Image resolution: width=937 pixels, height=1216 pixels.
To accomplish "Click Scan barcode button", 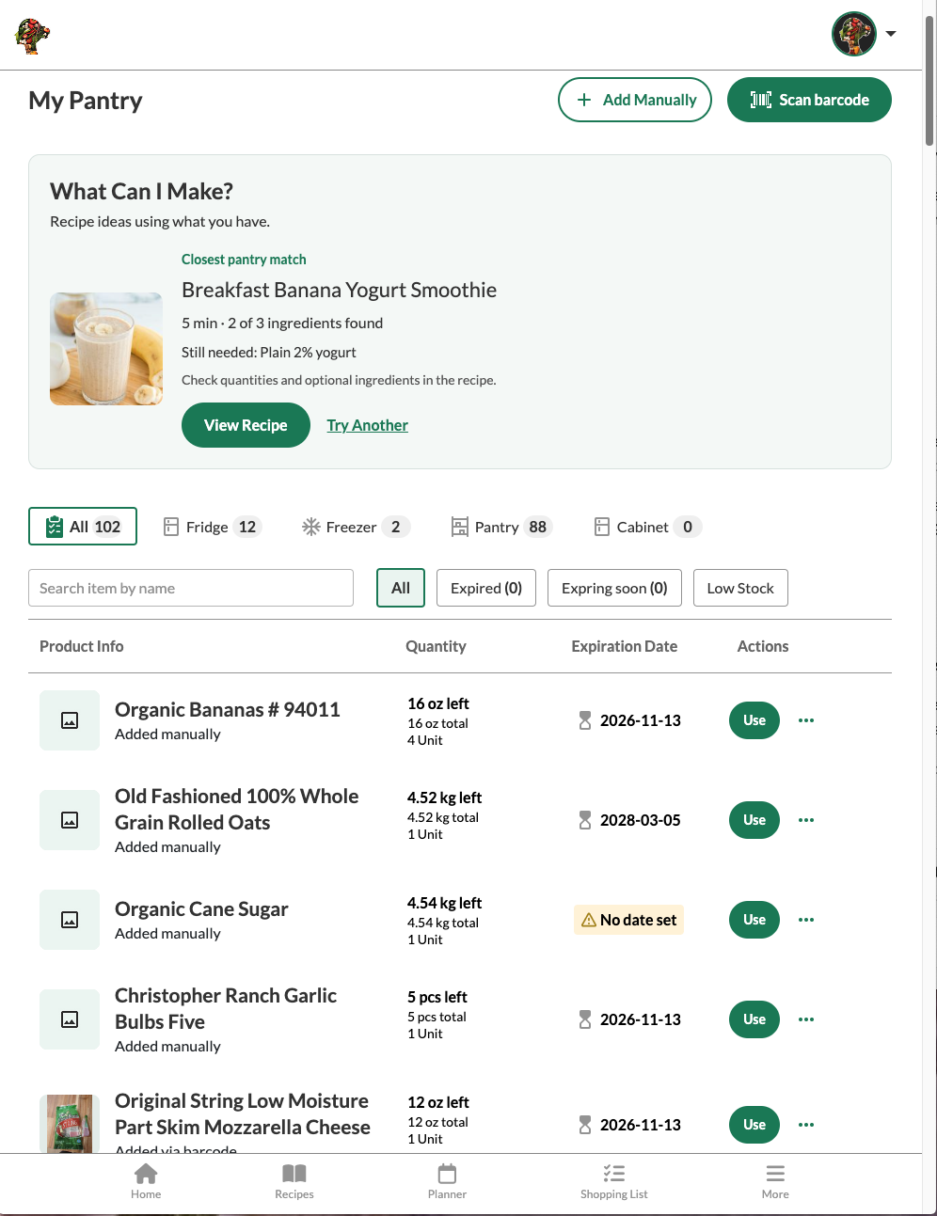I will [809, 100].
